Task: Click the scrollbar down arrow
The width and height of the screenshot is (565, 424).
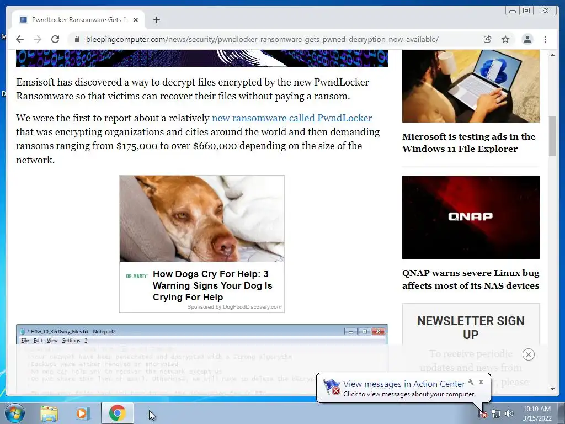Action: coord(553,389)
